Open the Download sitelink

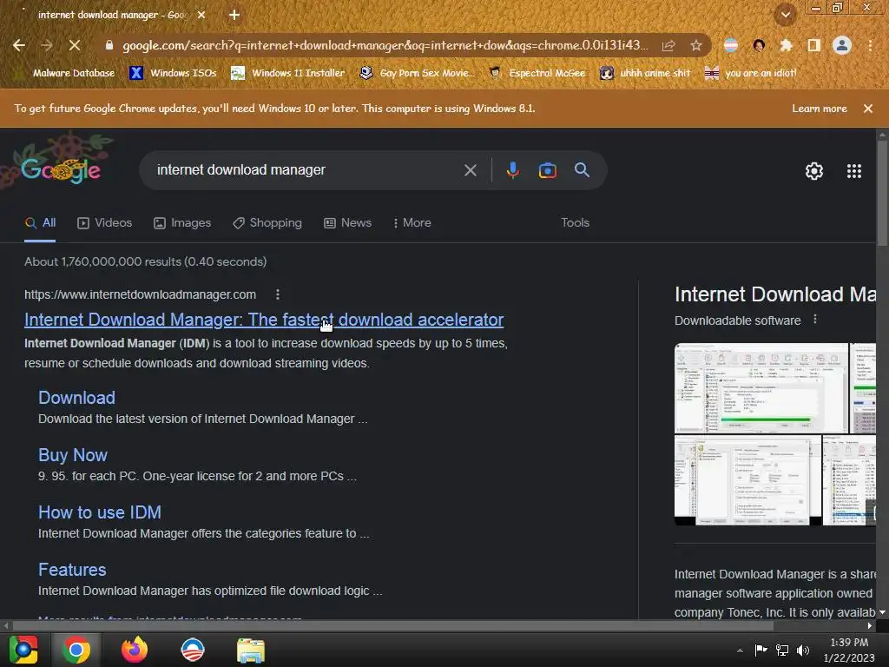tap(76, 398)
